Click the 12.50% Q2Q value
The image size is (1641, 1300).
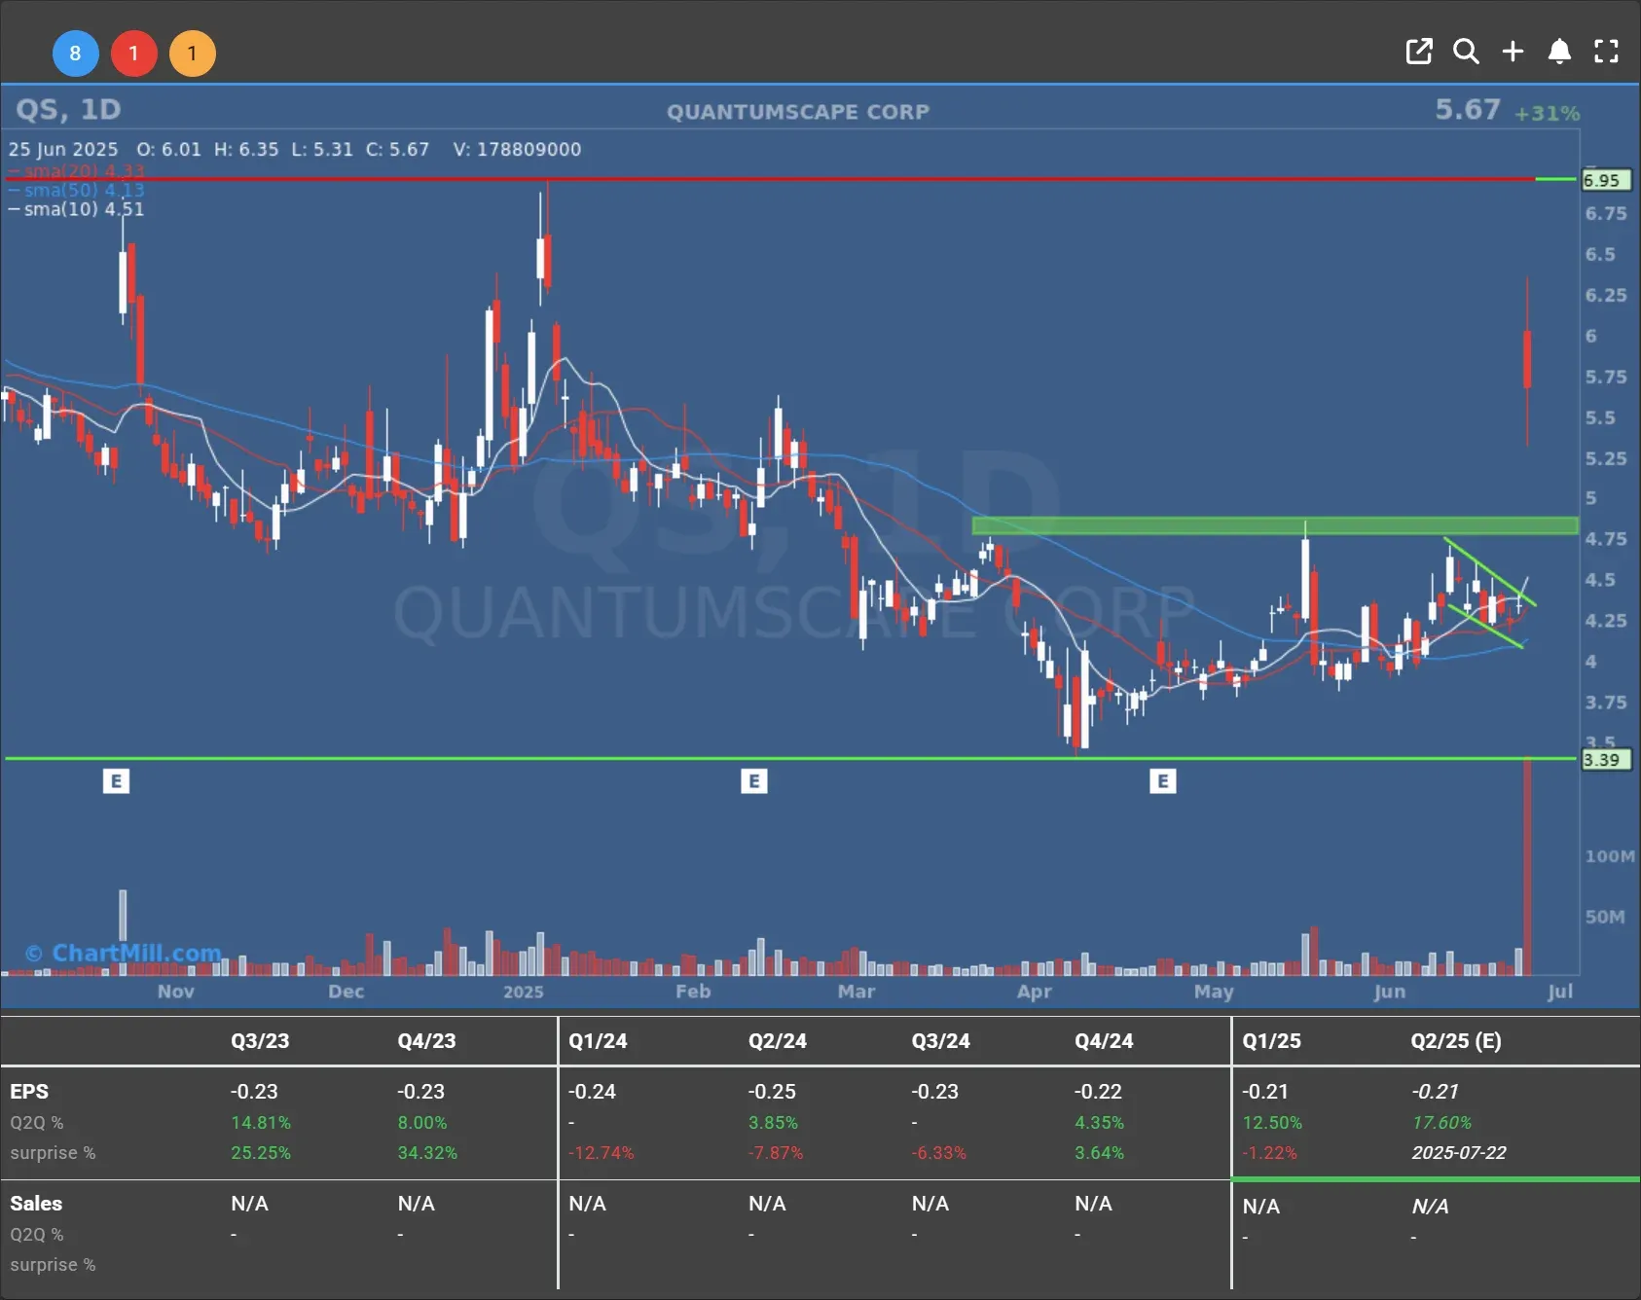click(1272, 1122)
